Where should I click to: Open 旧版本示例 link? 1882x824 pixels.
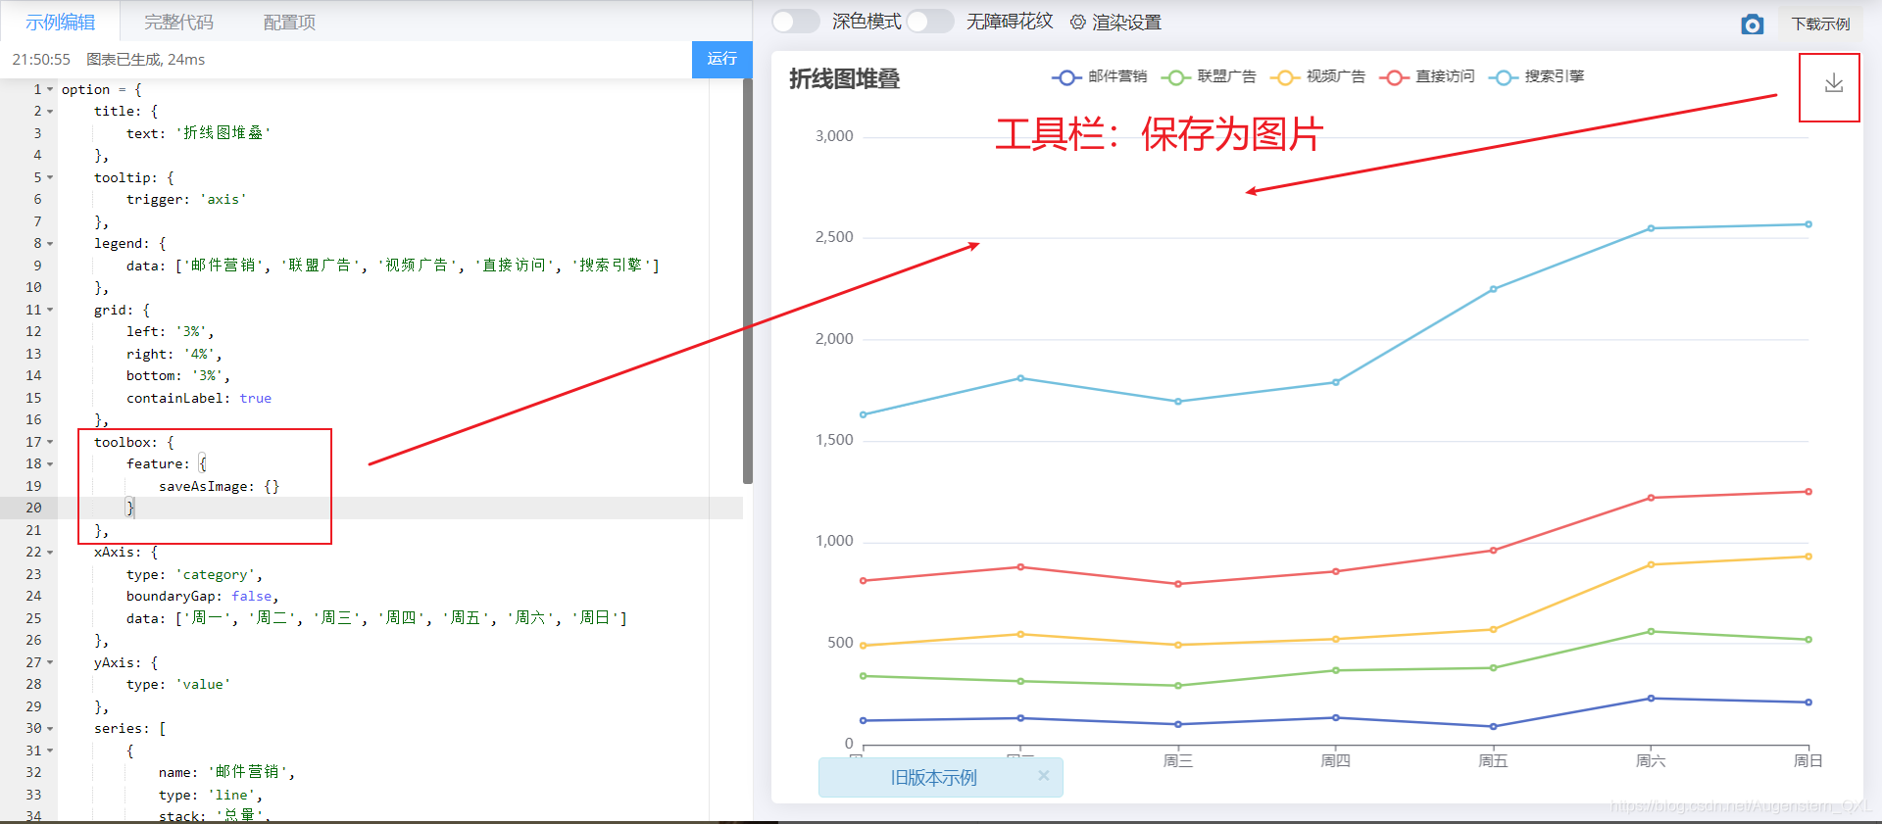(x=933, y=777)
